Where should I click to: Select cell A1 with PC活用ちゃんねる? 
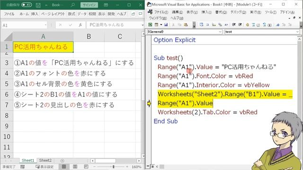[x=43, y=47]
